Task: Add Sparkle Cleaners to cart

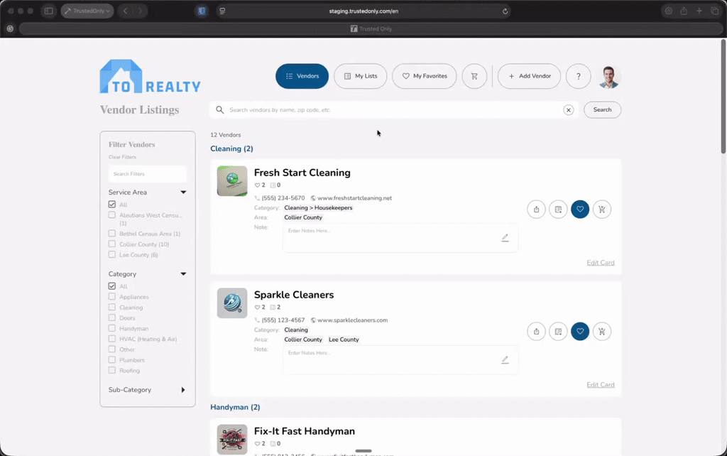Action: pos(602,331)
